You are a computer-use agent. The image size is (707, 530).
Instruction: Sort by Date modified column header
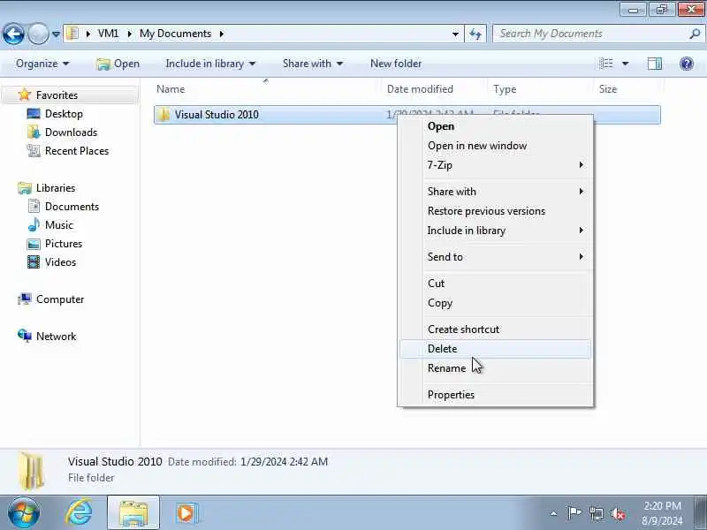pyautogui.click(x=435, y=89)
